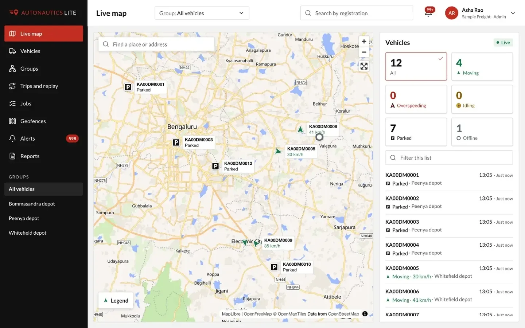
Task: Click the AR user avatar
Action: (x=451, y=13)
